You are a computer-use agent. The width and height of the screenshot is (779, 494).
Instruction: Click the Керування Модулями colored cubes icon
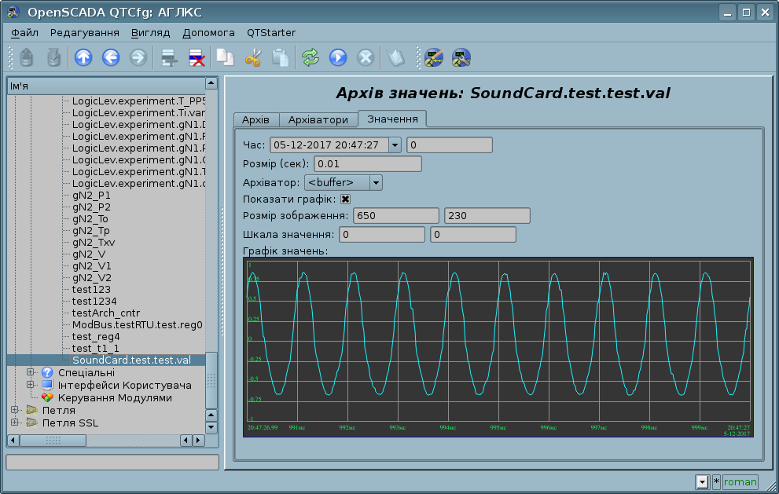pyautogui.click(x=47, y=397)
